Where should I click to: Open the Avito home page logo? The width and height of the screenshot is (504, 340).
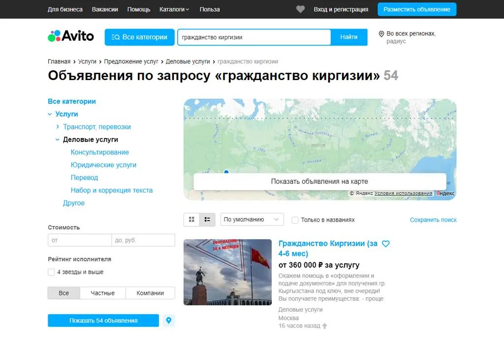pos(70,36)
